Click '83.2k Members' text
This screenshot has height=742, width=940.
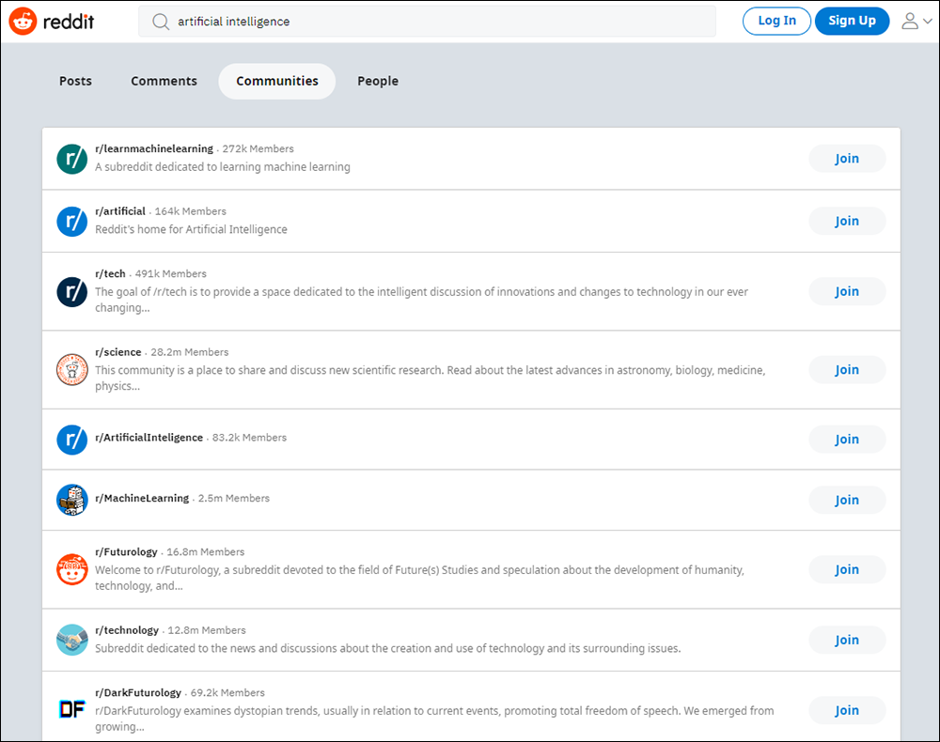[249, 438]
